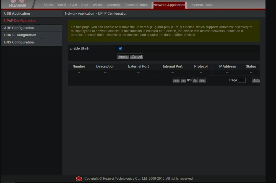This screenshot has width=276, height=183.
Task: Focus the Page number input field
Action: point(241,80)
